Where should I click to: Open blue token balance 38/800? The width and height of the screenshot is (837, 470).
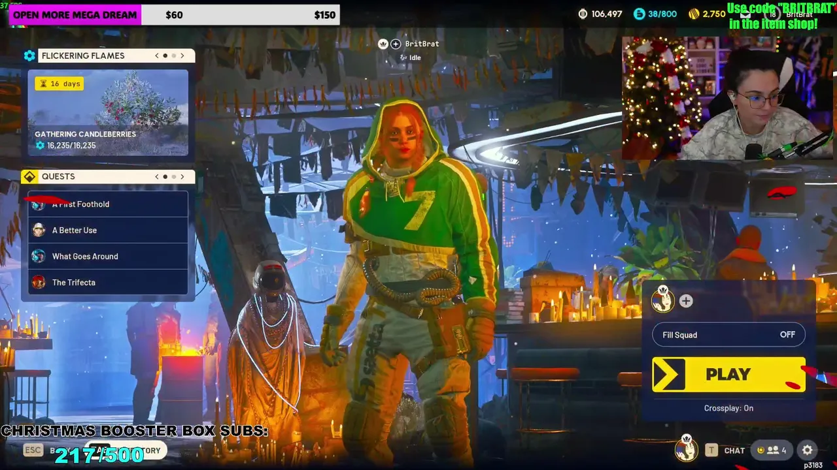click(655, 14)
